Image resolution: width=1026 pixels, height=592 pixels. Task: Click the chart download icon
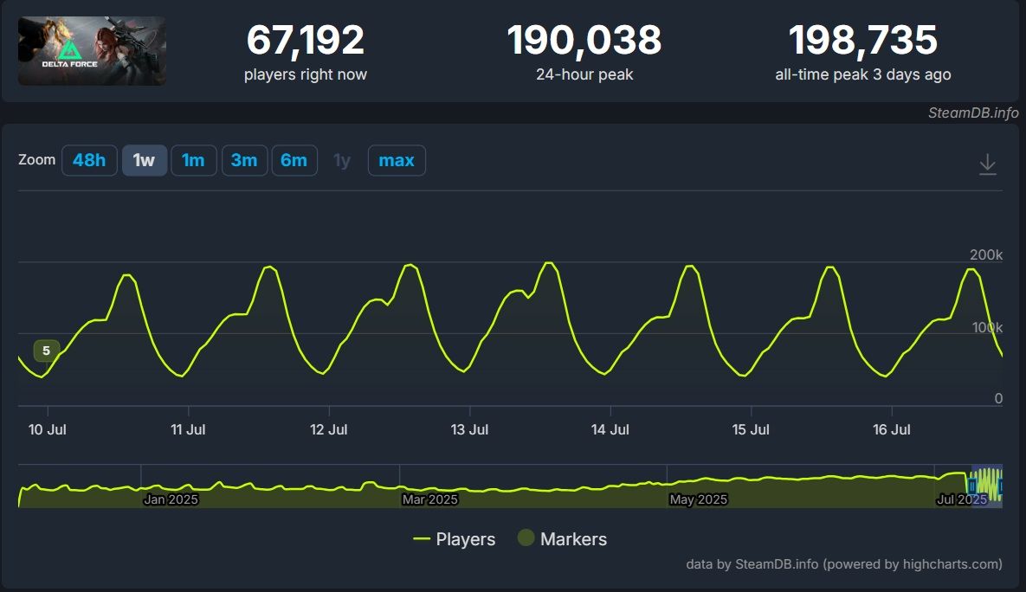point(987,164)
